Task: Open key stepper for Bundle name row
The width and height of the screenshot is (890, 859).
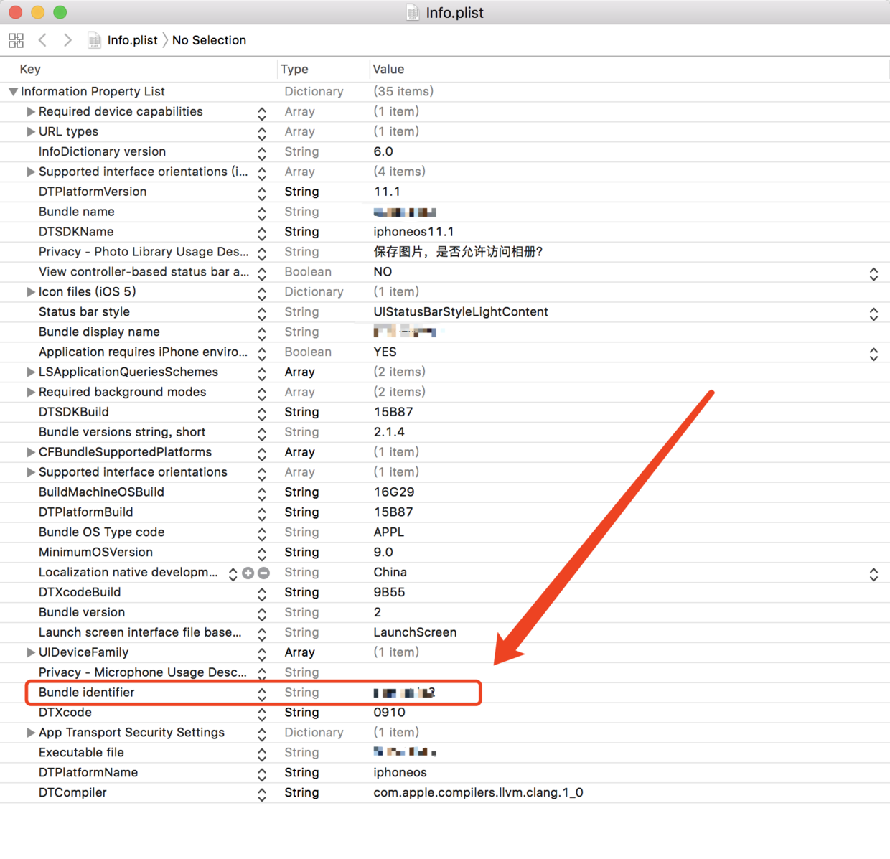Action: pyautogui.click(x=262, y=214)
